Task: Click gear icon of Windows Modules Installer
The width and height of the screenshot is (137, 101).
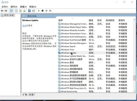Action: pyautogui.click(x=59, y=30)
